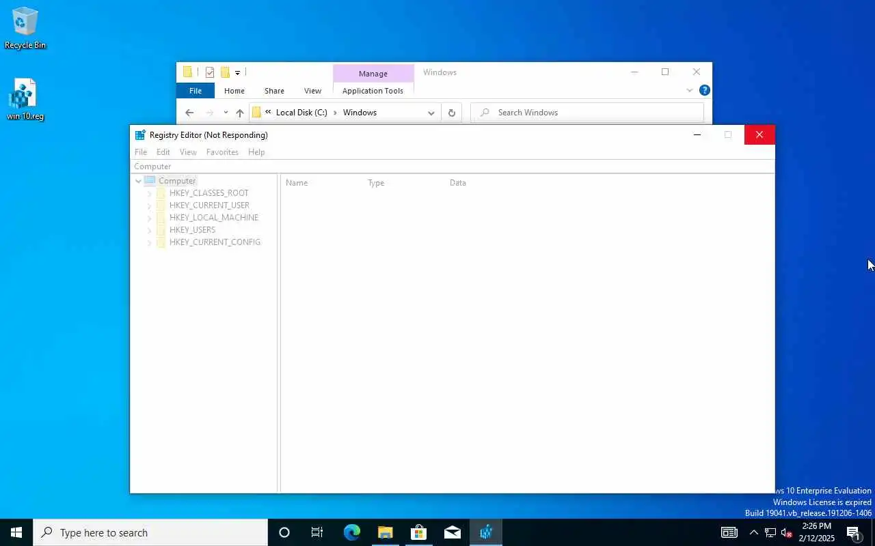Open File Explorer from the taskbar
This screenshot has width=875, height=546.
[385, 532]
